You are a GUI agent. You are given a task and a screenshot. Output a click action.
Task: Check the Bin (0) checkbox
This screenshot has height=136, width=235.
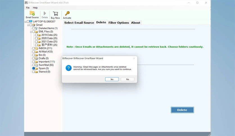tap(33, 55)
